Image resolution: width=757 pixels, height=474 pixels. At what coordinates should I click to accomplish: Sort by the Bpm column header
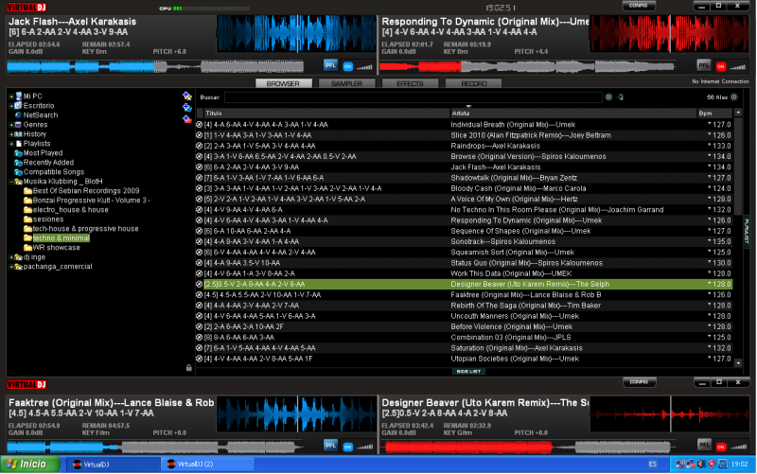click(x=715, y=114)
